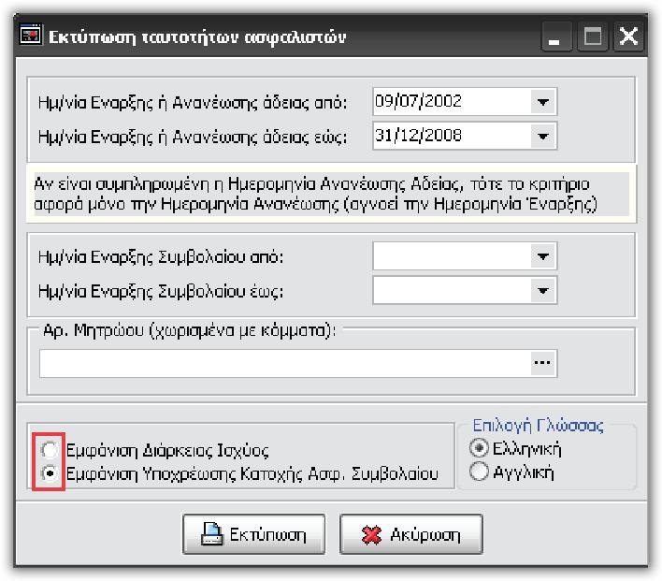The width and height of the screenshot is (662, 581).
Task: Click inside the Αρ. Μητρώου text field
Action: point(285,363)
